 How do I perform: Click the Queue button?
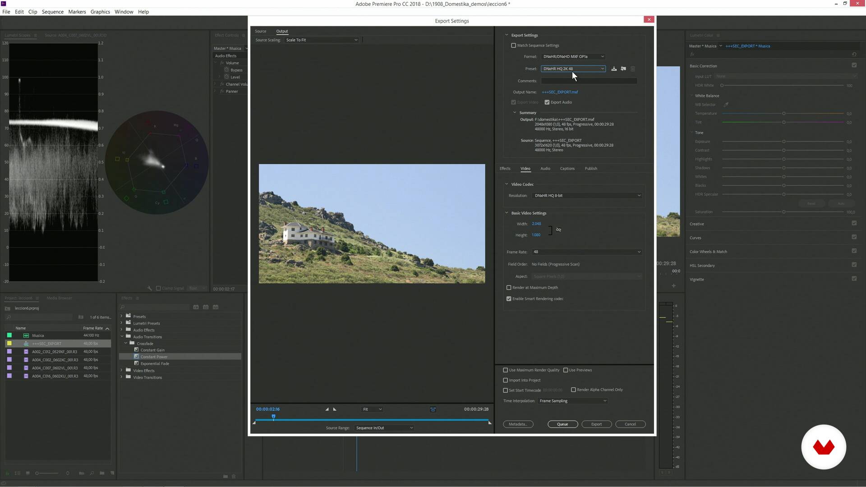tap(562, 424)
